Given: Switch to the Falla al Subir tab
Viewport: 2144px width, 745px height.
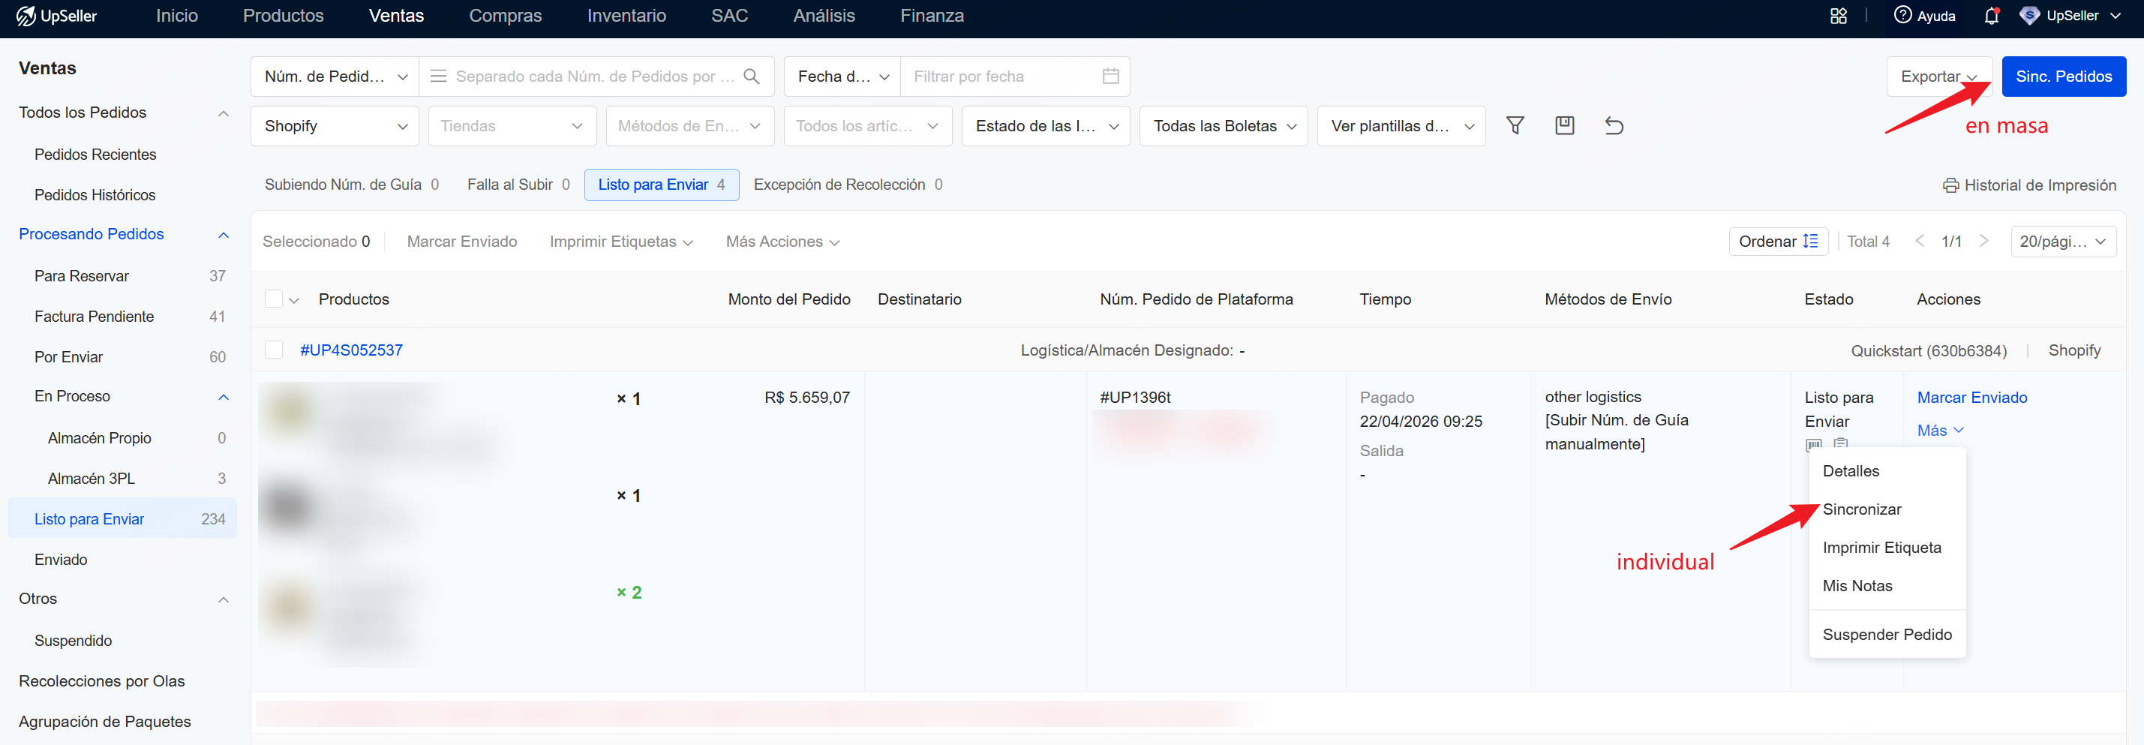Looking at the screenshot, I should 518,185.
